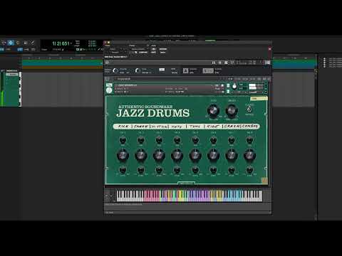Click the Kontakt logo in the plugin header
Viewport: 342px width, 256px height.
point(108,63)
